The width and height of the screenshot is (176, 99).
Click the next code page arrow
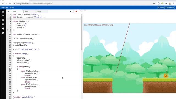pos(10,12)
